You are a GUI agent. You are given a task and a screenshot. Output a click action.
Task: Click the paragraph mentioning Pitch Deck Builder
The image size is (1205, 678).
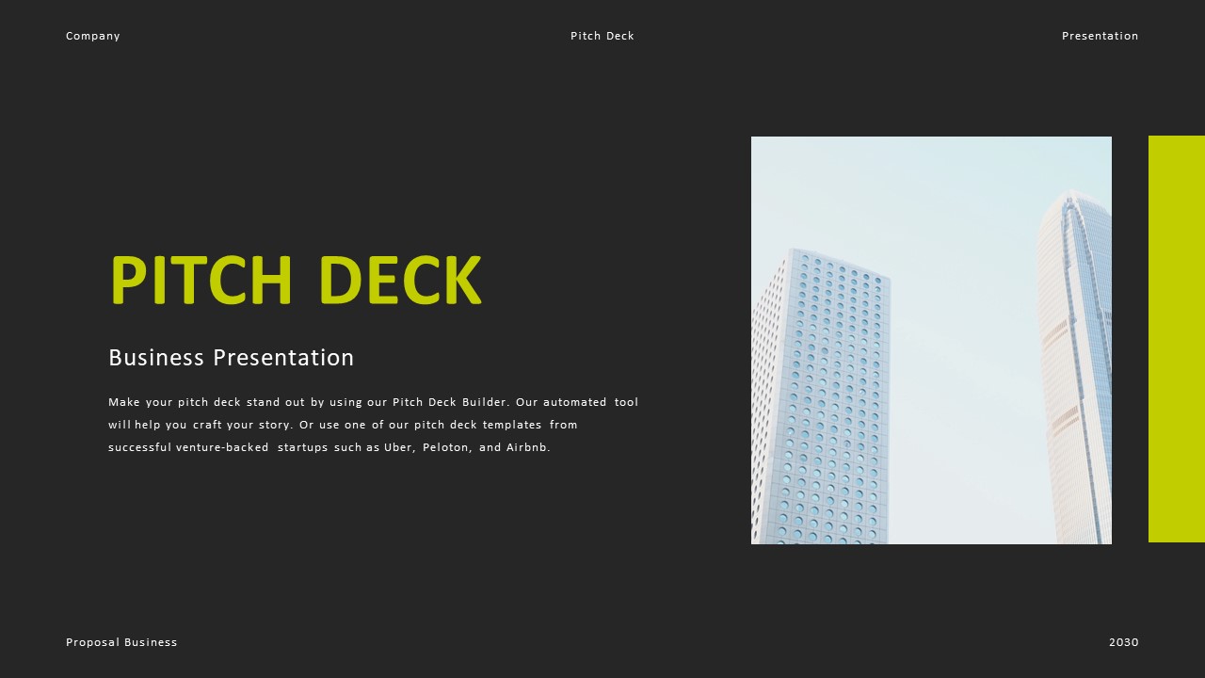(x=374, y=424)
